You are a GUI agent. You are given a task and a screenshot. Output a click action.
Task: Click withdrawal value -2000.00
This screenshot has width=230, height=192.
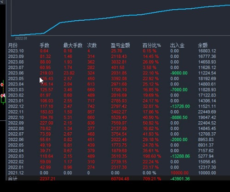click(179, 140)
